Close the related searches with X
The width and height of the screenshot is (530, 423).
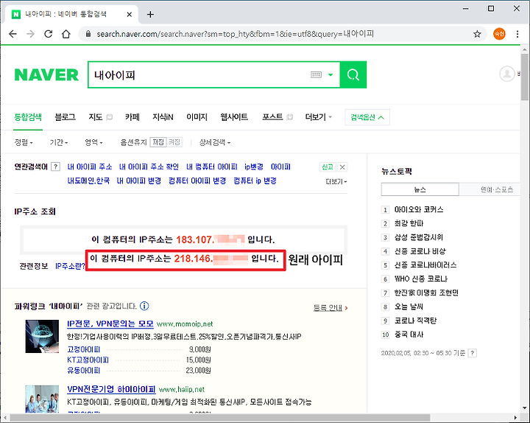[342, 167]
